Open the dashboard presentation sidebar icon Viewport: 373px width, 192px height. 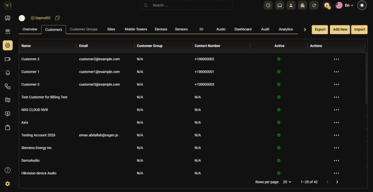7,18
